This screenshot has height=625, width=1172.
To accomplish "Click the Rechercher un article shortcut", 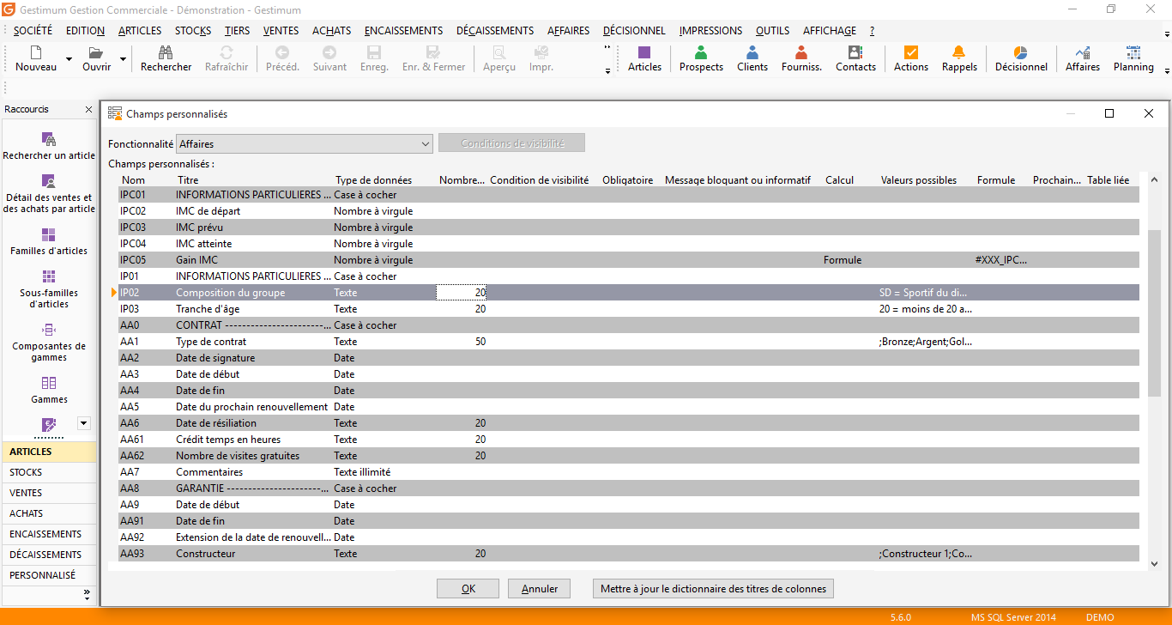I will [x=49, y=146].
